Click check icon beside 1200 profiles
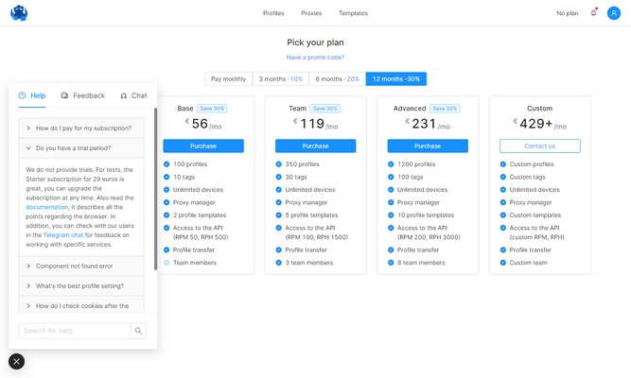The height and width of the screenshot is (378, 631). click(x=391, y=164)
